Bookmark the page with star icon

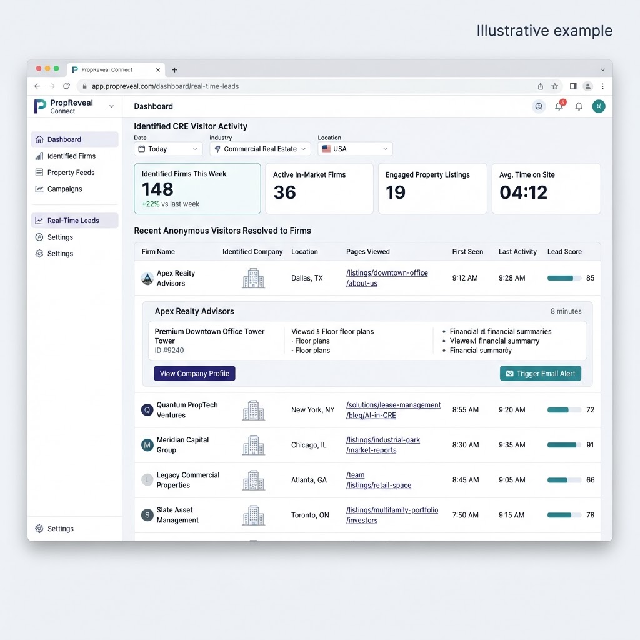pyautogui.click(x=555, y=86)
